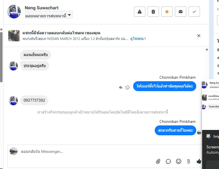Mark conversation as done with checkmark

(x=194, y=12)
